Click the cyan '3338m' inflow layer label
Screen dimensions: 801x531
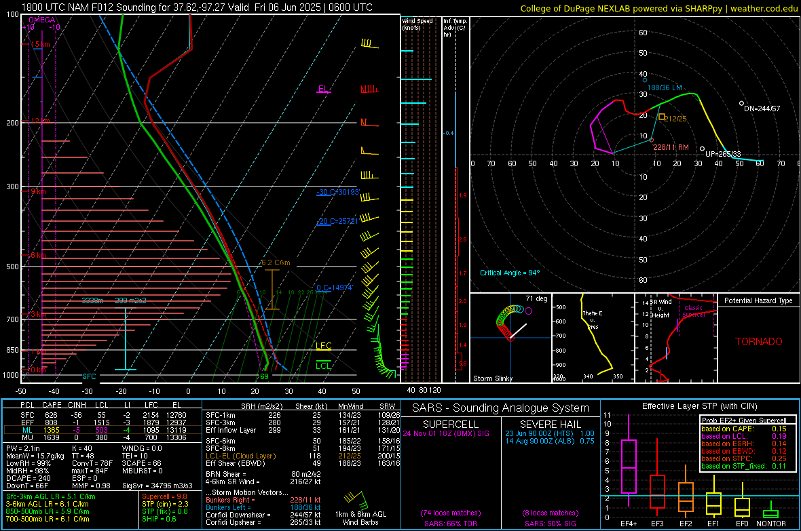(x=92, y=300)
